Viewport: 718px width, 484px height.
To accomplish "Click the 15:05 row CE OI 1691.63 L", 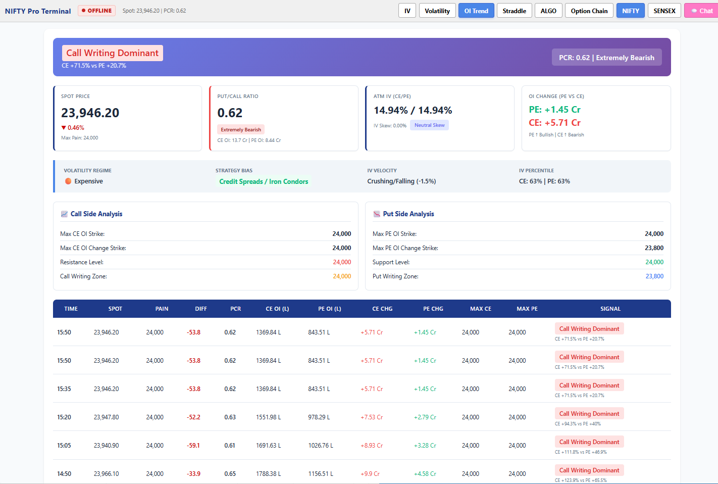I will click(x=269, y=446).
